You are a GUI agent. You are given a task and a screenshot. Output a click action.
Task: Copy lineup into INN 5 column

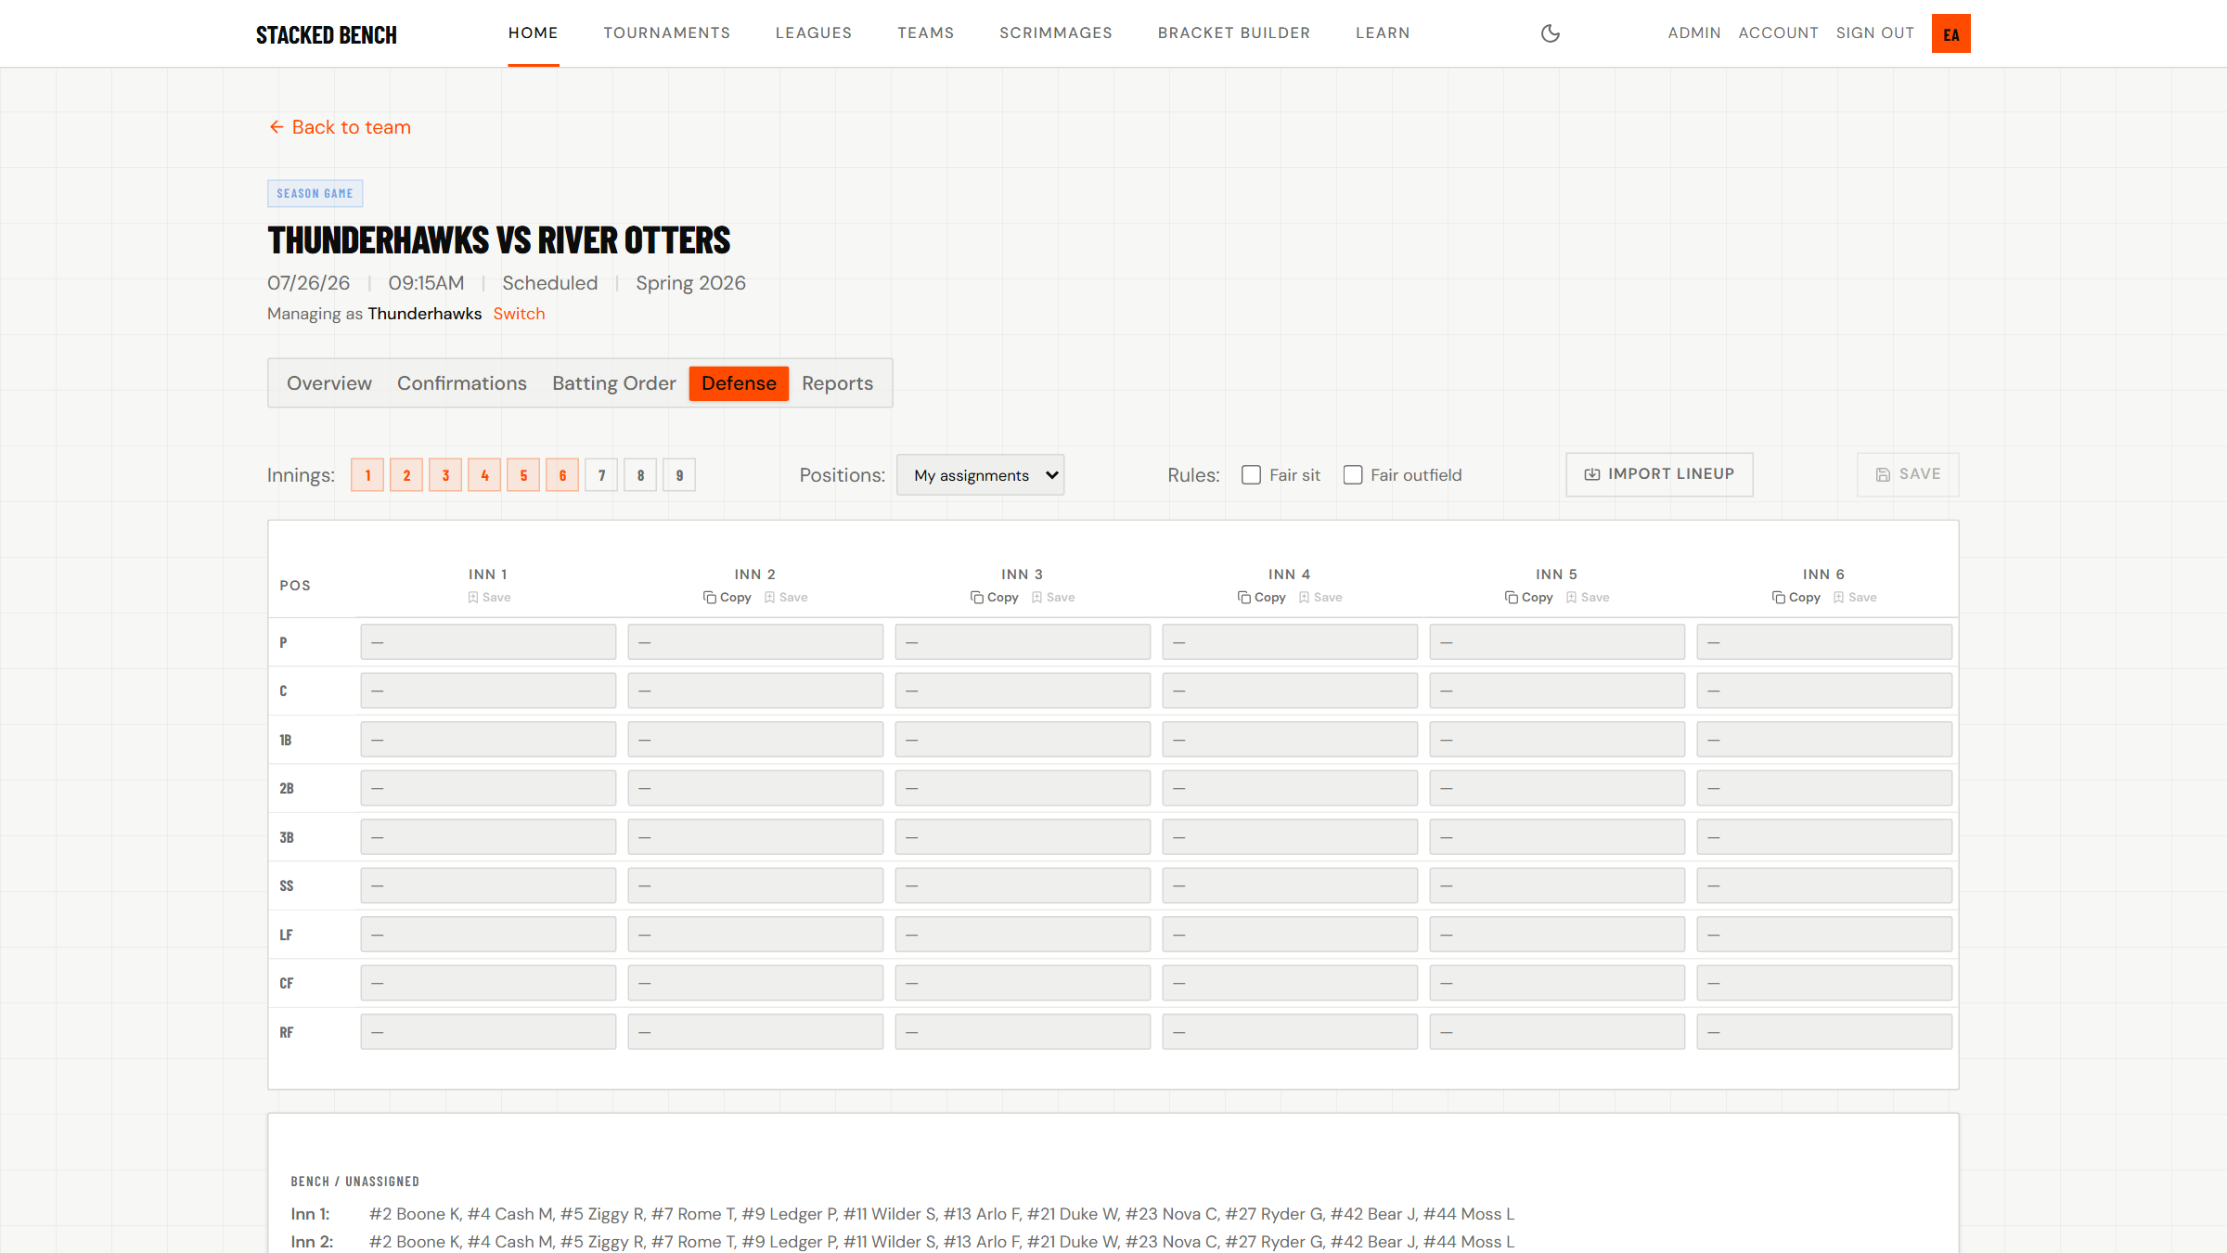point(1529,598)
